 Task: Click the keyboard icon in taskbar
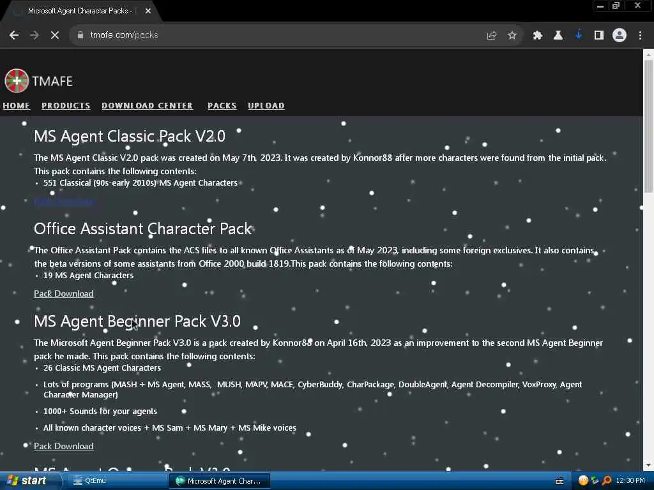(559, 481)
